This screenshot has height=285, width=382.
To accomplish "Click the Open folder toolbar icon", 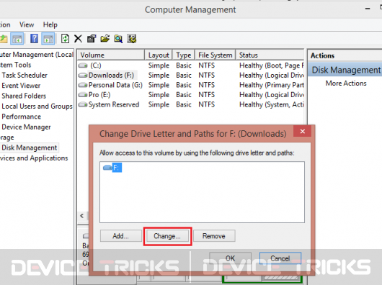I will point(105,38).
